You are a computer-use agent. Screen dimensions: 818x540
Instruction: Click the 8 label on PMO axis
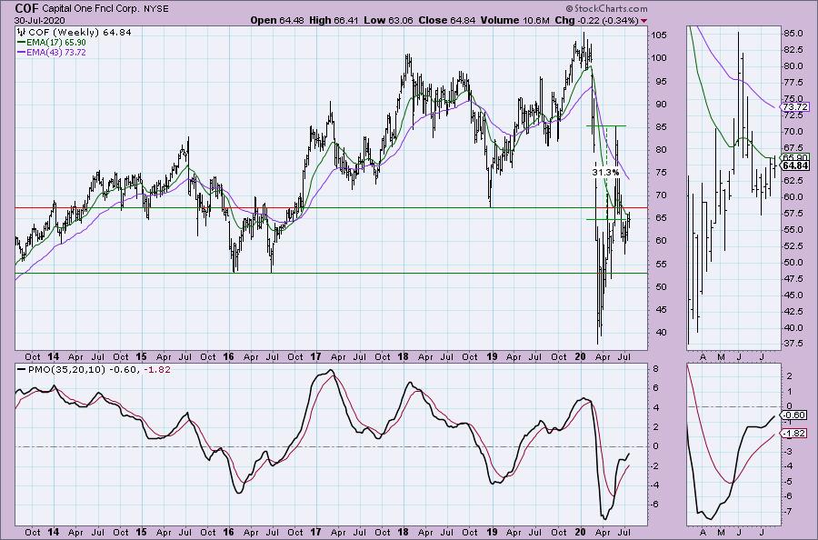pos(655,369)
